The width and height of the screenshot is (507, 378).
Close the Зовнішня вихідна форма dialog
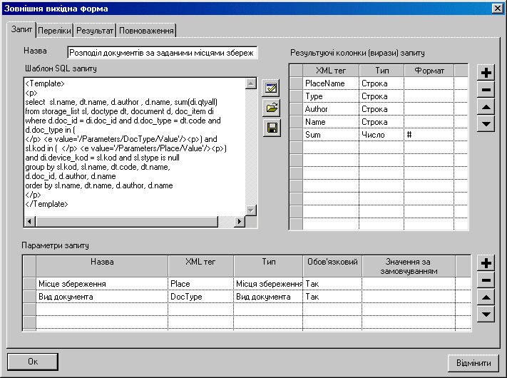coord(497,8)
